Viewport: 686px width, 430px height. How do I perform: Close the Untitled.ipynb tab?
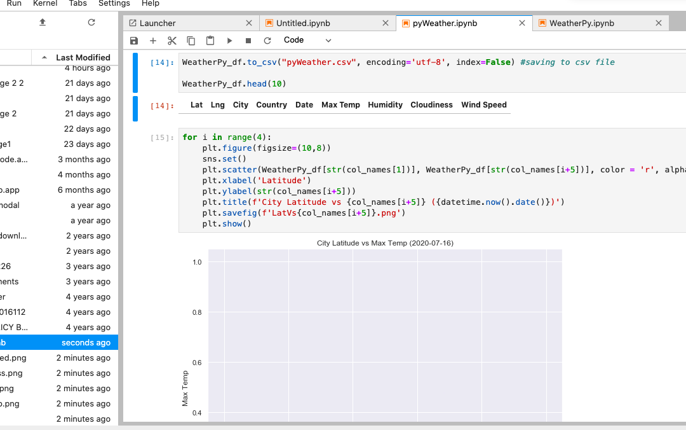click(386, 24)
